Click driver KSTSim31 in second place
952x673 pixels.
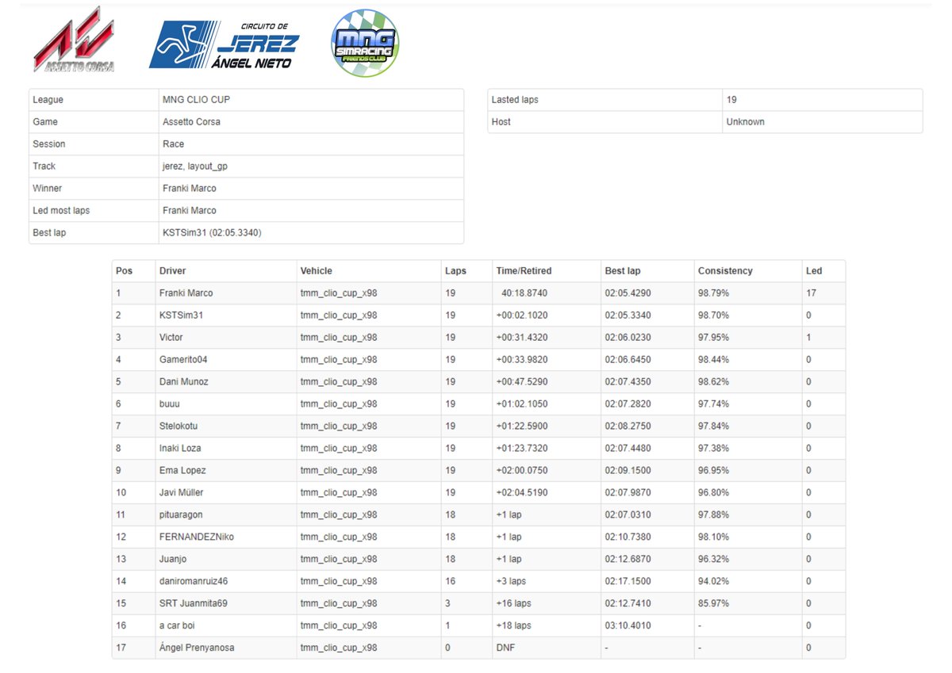coord(181,315)
